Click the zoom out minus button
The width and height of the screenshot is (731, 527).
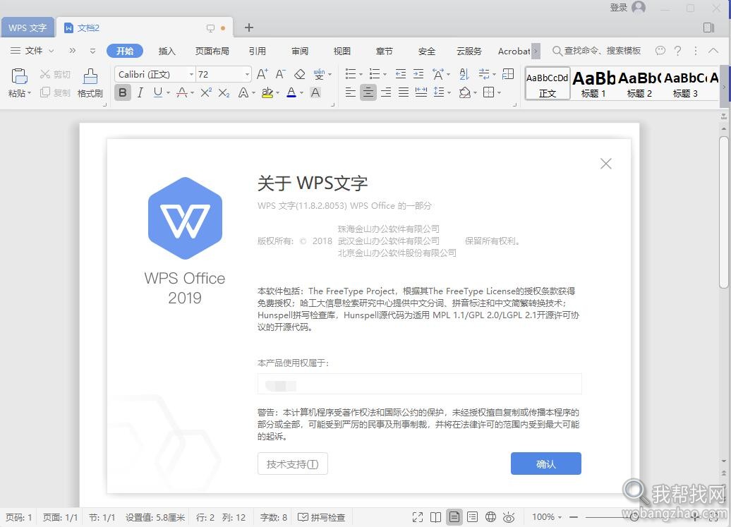click(x=574, y=517)
